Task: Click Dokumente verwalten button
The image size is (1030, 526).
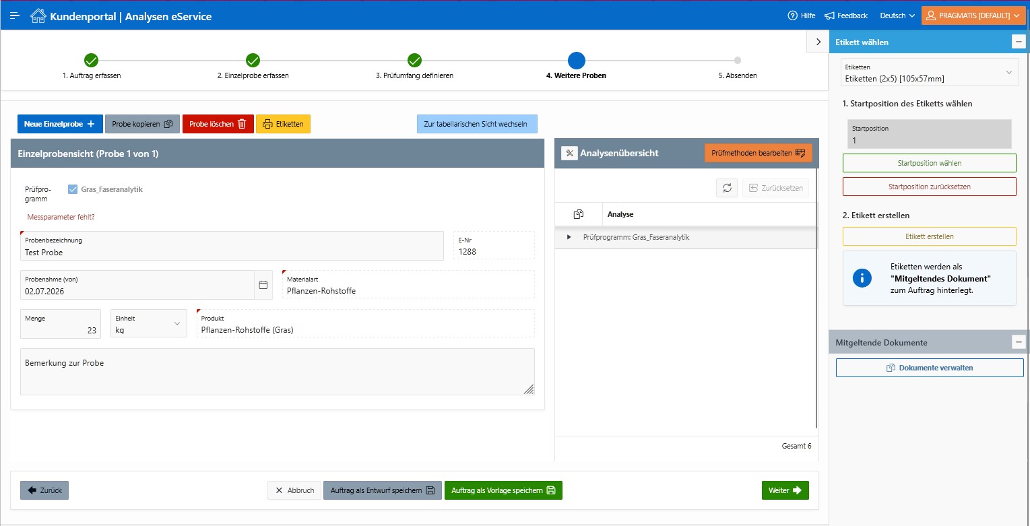Action: pyautogui.click(x=930, y=368)
